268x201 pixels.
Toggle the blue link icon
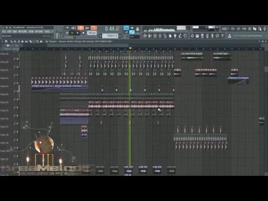coord(132,32)
